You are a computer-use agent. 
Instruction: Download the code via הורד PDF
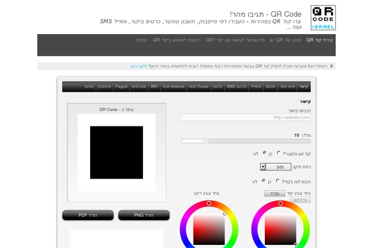pos(88,215)
